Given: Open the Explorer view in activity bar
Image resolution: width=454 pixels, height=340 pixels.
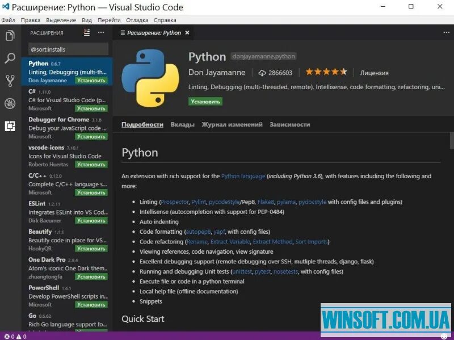Looking at the screenshot, I should click(10, 36).
